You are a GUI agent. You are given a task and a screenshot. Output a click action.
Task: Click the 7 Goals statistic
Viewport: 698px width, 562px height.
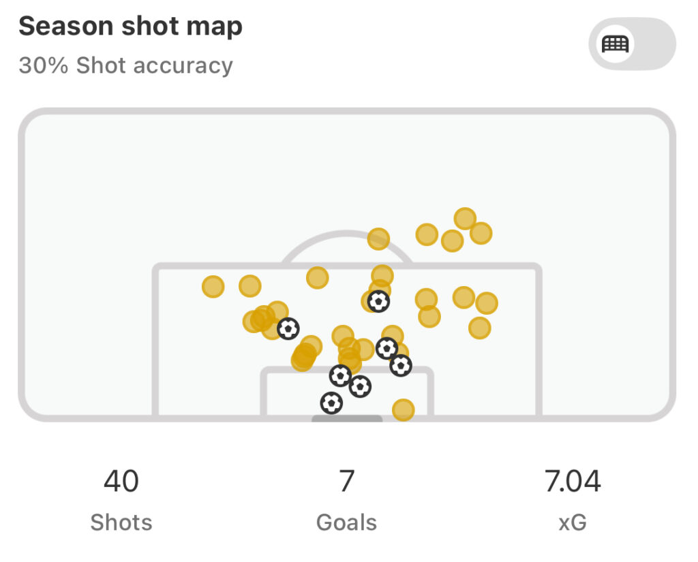click(347, 500)
